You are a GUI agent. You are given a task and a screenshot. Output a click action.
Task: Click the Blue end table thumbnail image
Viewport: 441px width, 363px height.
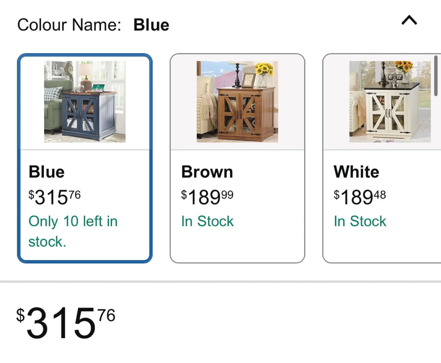pos(85,101)
